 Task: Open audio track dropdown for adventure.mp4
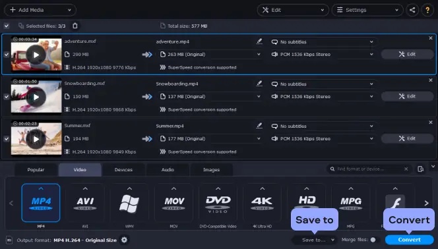[323, 55]
